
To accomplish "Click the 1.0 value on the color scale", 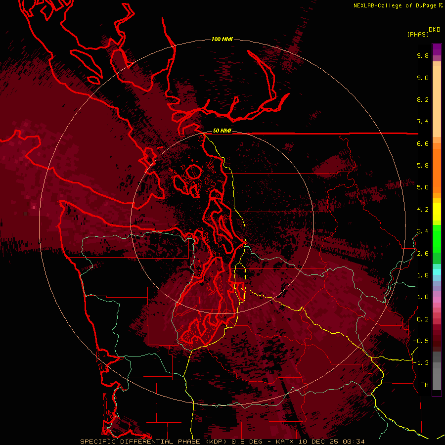I will coord(423,297).
